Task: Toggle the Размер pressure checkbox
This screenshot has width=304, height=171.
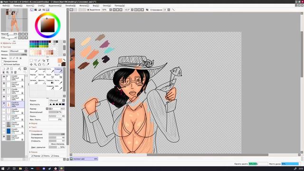Action: 33,156
